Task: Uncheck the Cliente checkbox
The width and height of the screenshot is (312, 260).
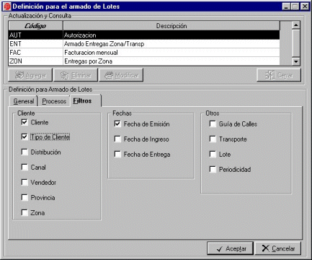Action: (24, 122)
